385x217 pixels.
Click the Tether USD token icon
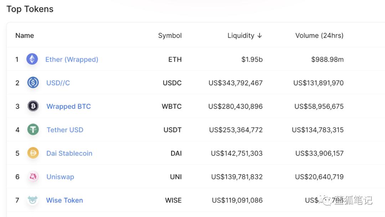point(33,129)
